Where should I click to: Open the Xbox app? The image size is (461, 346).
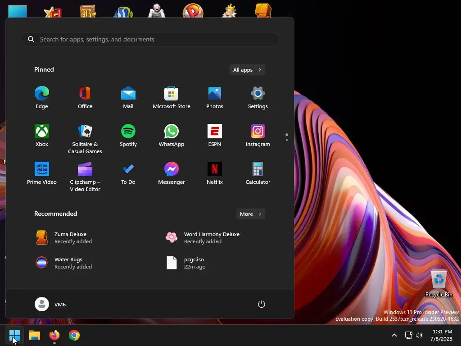42,135
